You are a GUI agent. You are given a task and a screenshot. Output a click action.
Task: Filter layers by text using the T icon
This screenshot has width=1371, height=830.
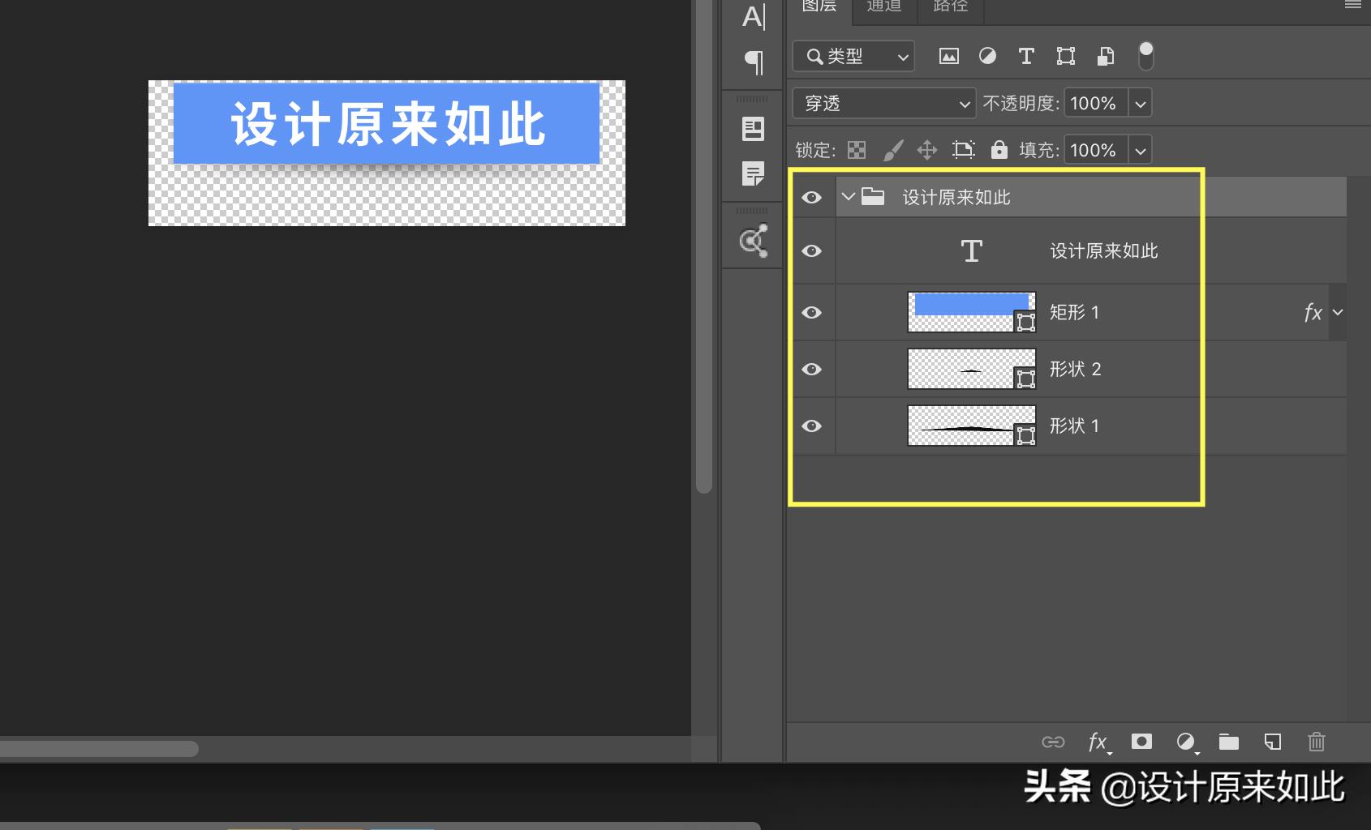(x=1026, y=56)
